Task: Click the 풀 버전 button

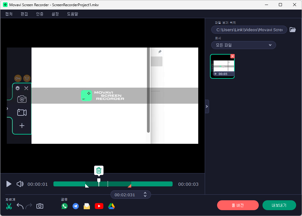Action: tap(238, 205)
